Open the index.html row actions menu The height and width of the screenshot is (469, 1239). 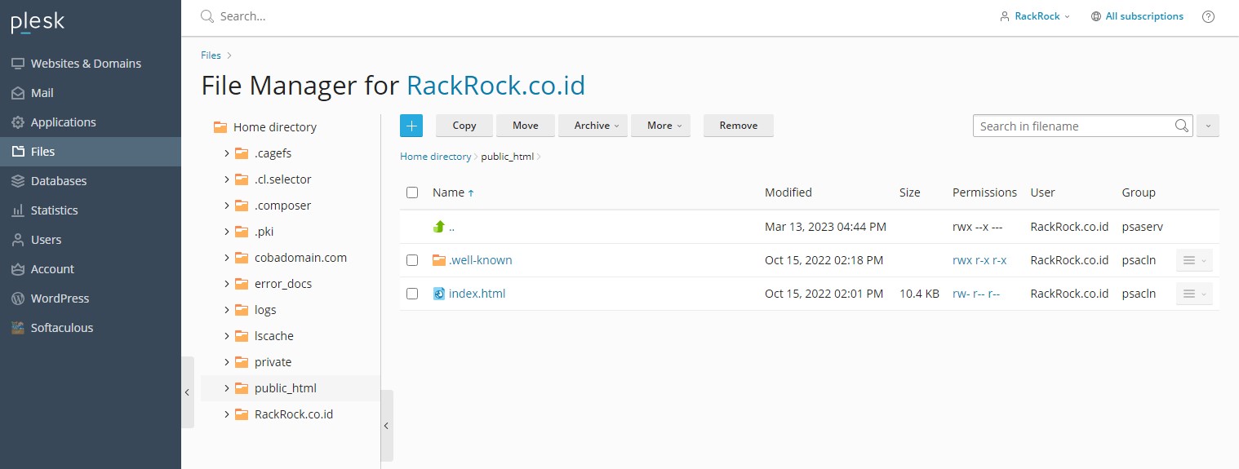pyautogui.click(x=1194, y=294)
